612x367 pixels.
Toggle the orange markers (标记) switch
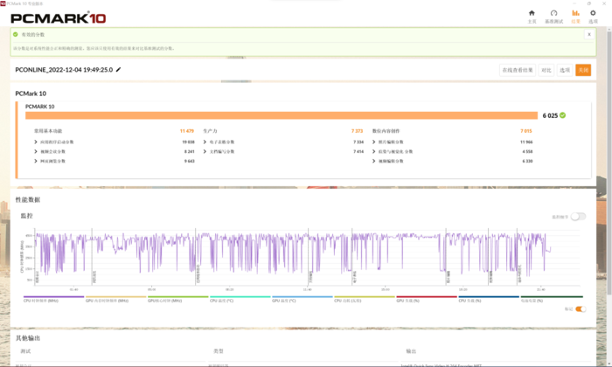[x=581, y=309]
